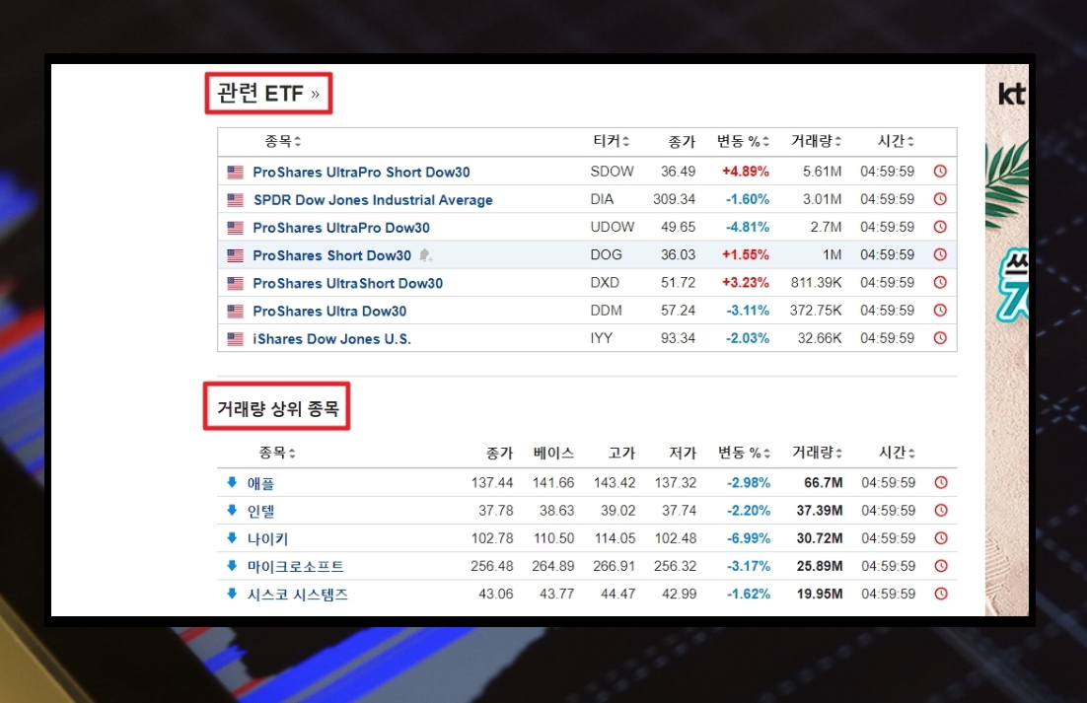Click clock icon in UDOW row
Viewport: 1087px width, 703px height.
(x=940, y=227)
